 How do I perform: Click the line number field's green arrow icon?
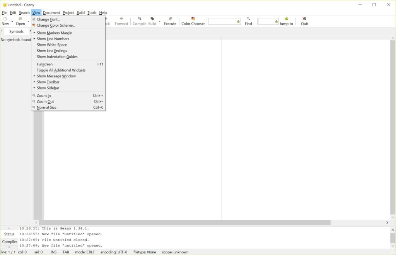[276, 22]
